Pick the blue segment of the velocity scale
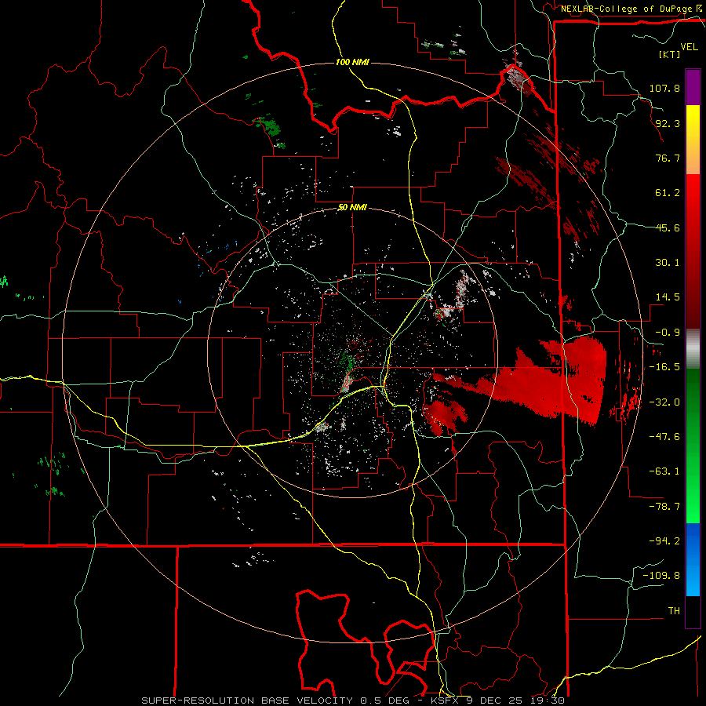Image resolution: width=706 pixels, height=706 pixels. (693, 559)
